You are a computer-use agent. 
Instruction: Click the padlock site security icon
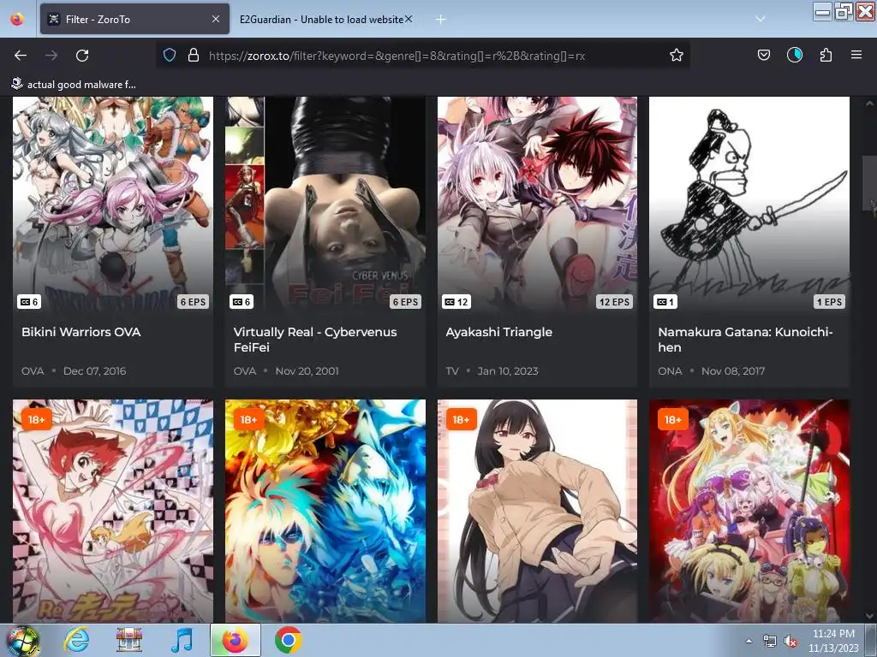tap(194, 55)
